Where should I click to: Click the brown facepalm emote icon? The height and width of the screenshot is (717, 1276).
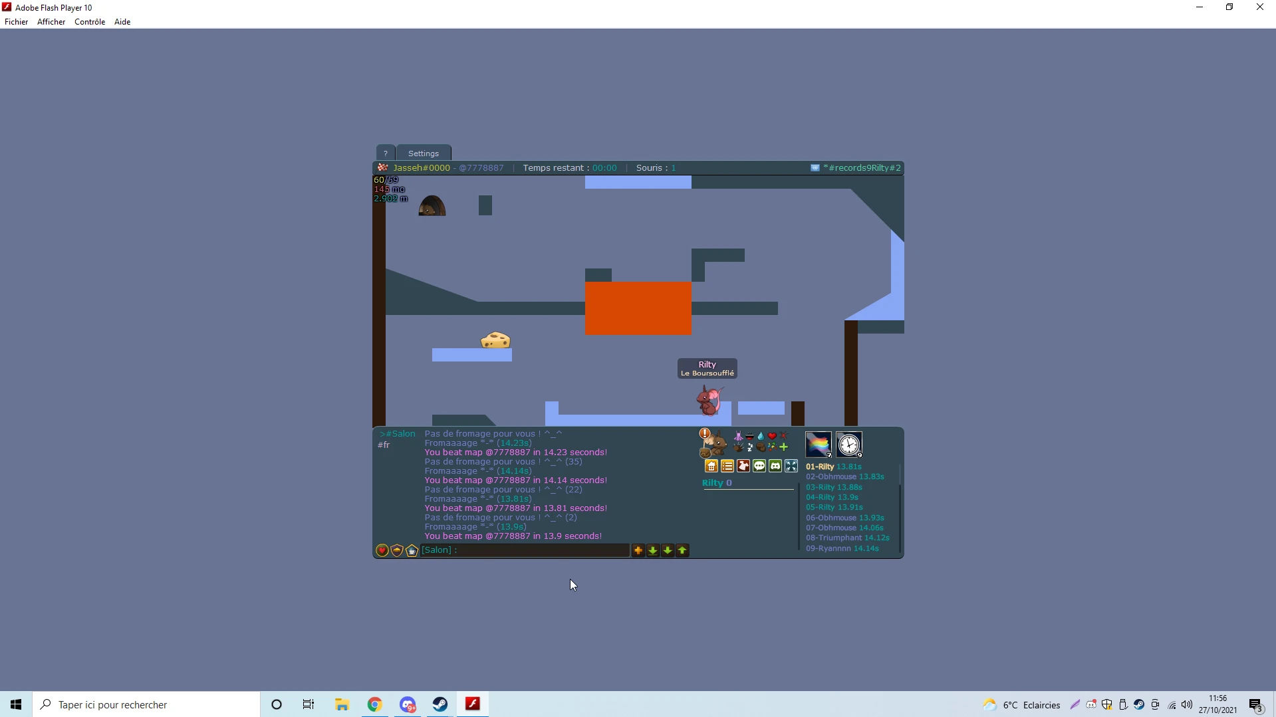coord(761,447)
